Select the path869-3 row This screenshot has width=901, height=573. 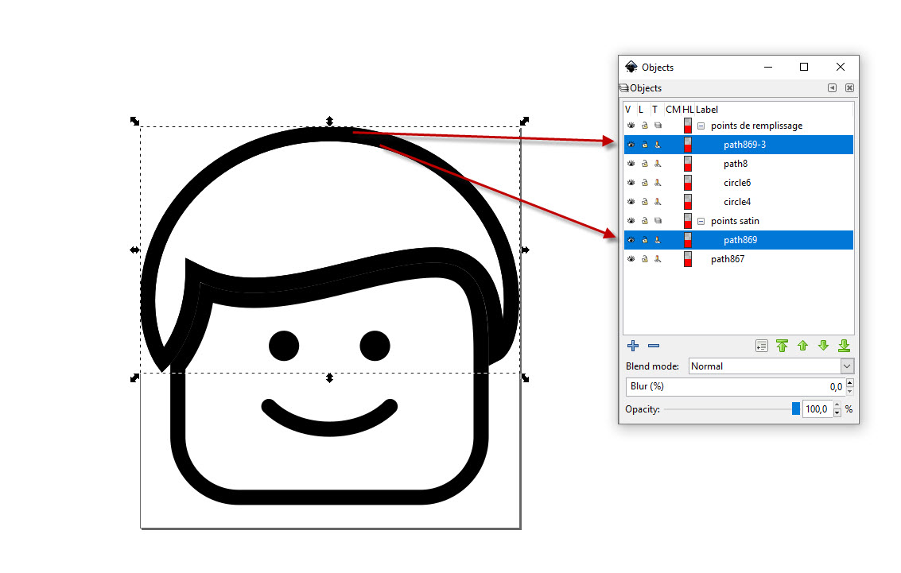point(744,145)
